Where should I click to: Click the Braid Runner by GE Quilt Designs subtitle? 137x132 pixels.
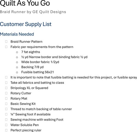[x=33, y=12]
